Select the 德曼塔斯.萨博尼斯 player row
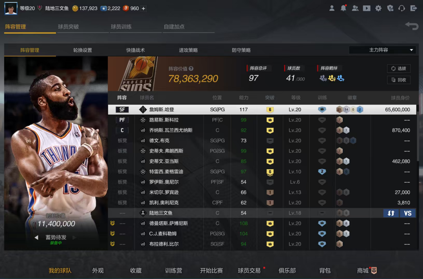The height and width of the screenshot is (279, 423). point(262,223)
